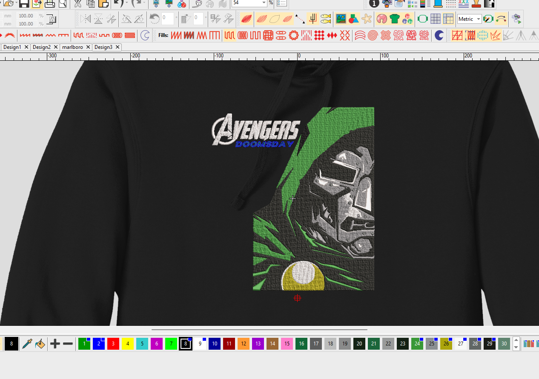
Task: Click the thread spool icon
Action: (x=439, y=4)
